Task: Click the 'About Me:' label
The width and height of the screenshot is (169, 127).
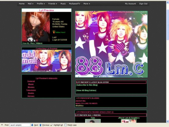Action: tap(81, 101)
